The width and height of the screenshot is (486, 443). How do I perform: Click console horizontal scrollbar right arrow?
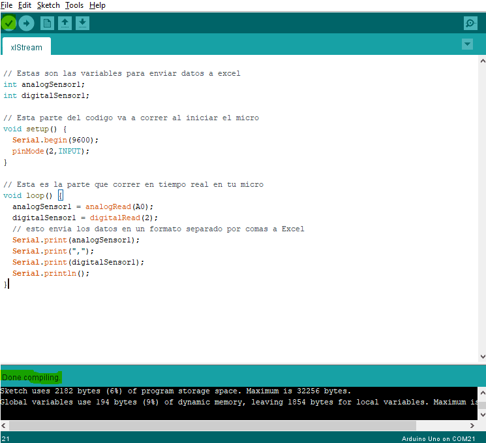click(x=472, y=425)
